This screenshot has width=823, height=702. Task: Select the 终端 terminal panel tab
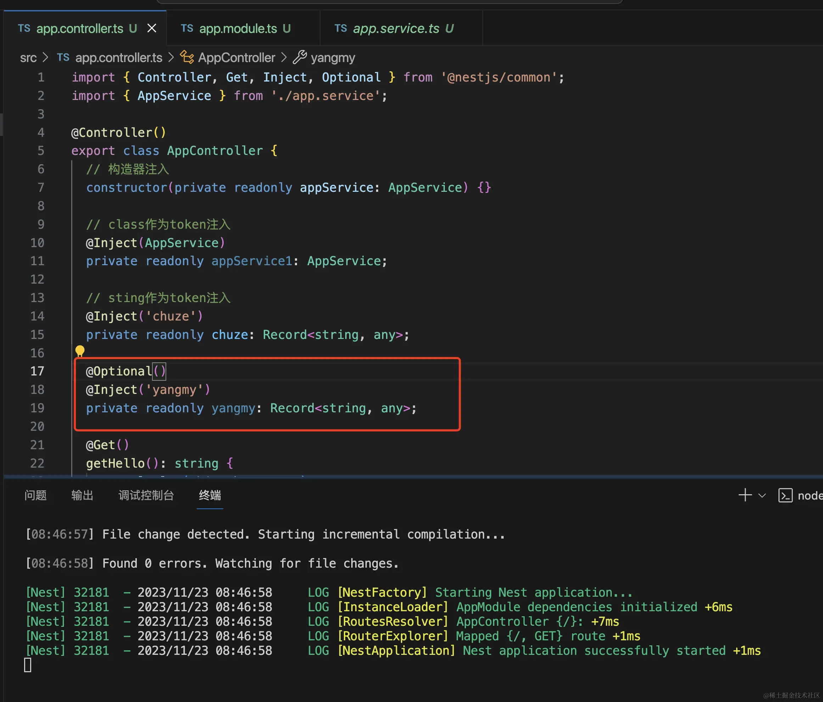coord(210,495)
